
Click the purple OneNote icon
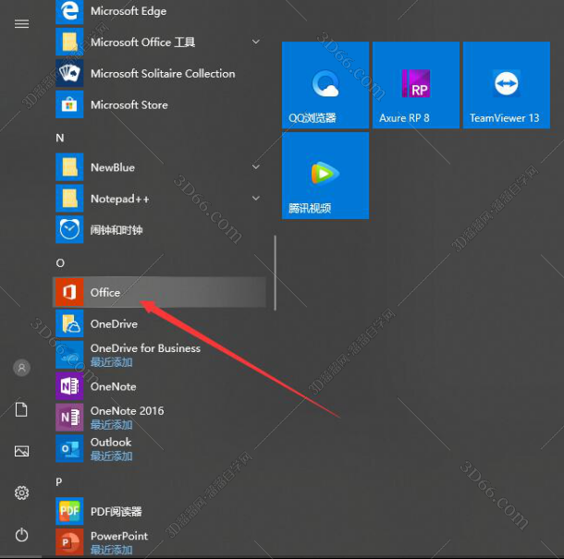tap(69, 386)
